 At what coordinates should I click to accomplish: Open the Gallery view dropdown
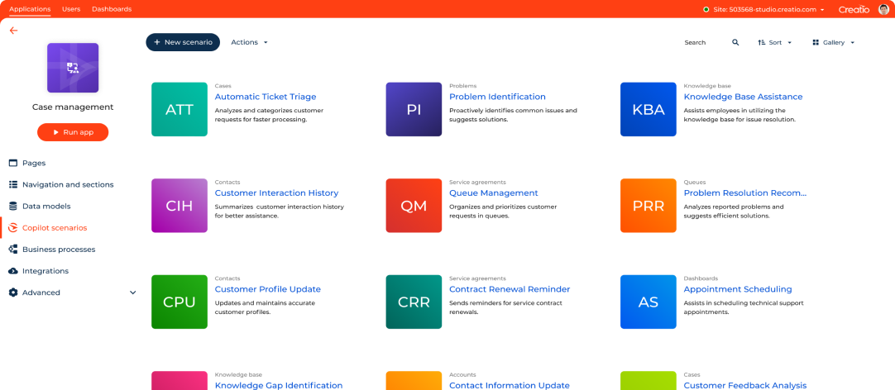[x=833, y=42]
